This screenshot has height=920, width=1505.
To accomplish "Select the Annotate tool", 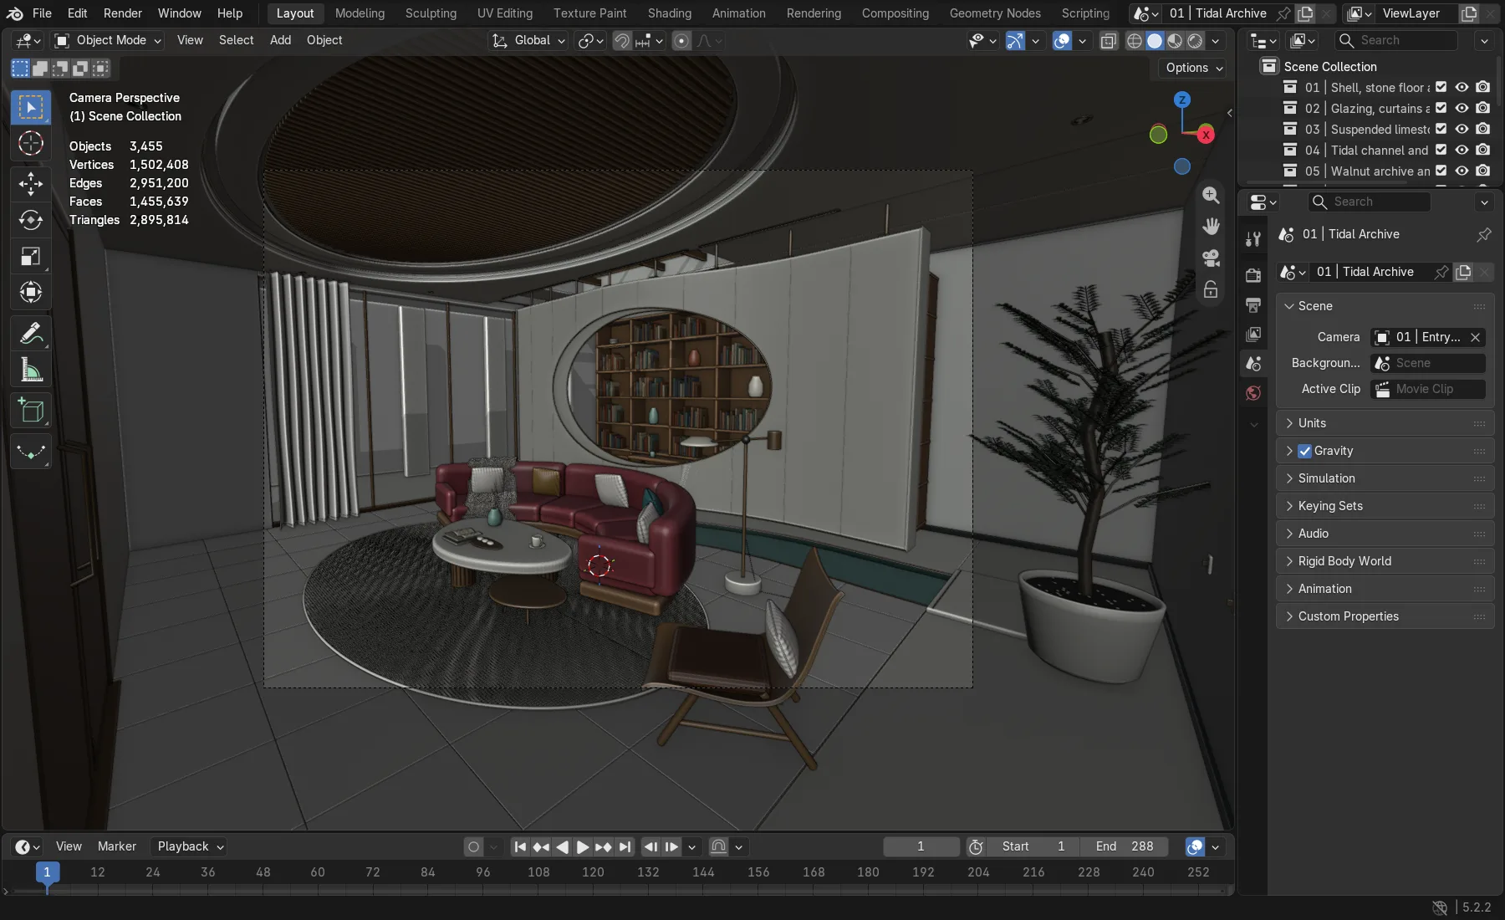I will click(31, 334).
